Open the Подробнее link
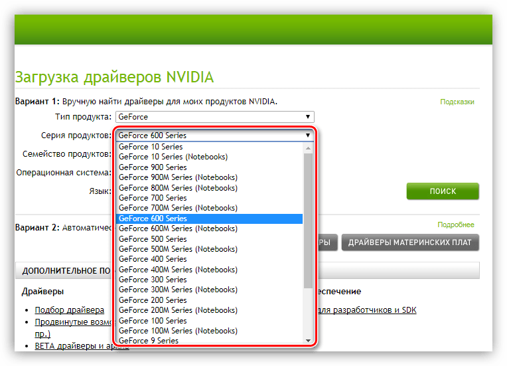Image resolution: width=507 pixels, height=366 pixels. click(456, 225)
